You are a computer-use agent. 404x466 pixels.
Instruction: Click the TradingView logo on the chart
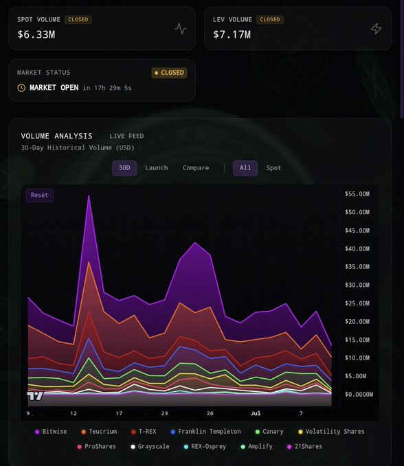[x=35, y=396]
